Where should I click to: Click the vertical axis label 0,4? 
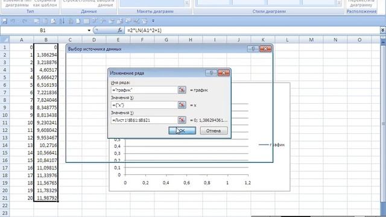(x=118, y=146)
